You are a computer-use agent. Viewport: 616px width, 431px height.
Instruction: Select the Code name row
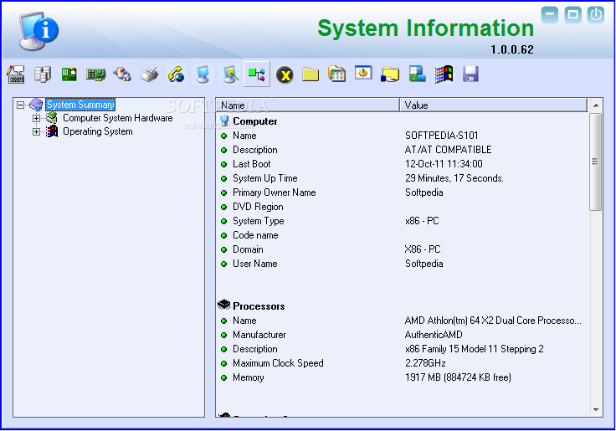coord(403,235)
